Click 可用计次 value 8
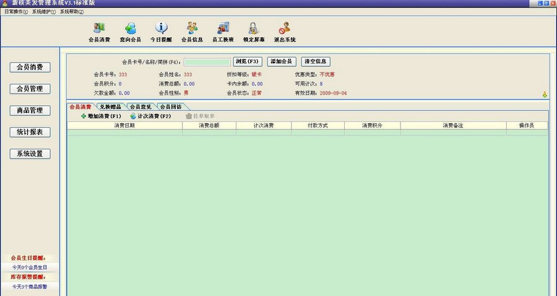 click(321, 84)
